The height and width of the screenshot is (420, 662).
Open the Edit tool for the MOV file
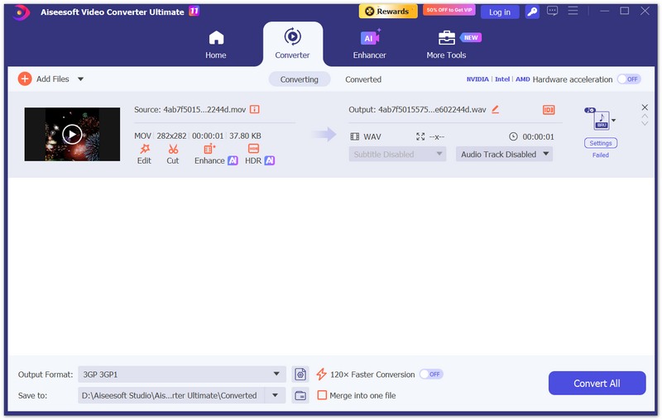tap(144, 154)
